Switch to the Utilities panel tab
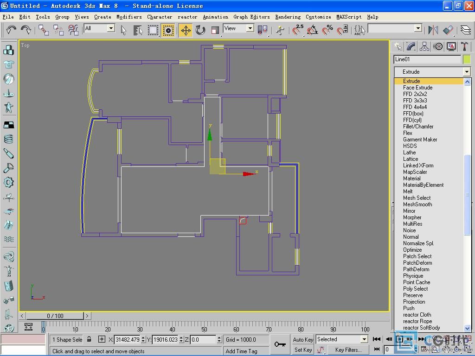The image size is (475, 356). 464,47
